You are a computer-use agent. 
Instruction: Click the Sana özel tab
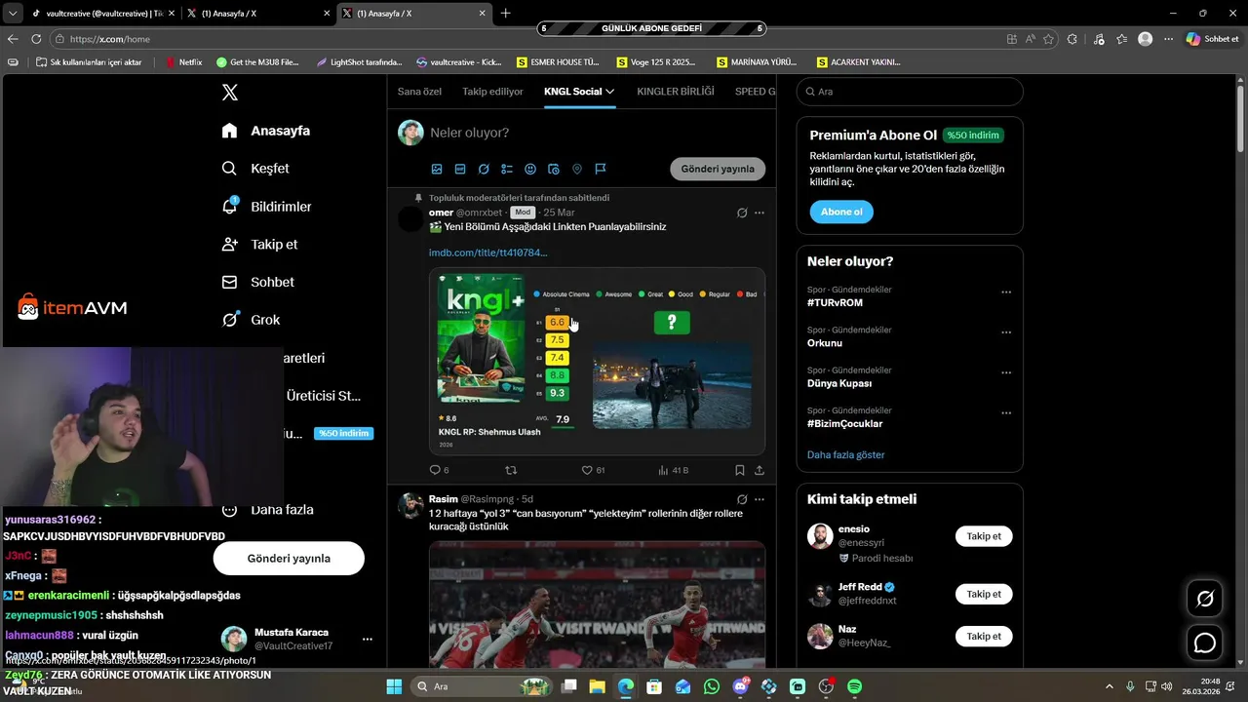tap(419, 92)
